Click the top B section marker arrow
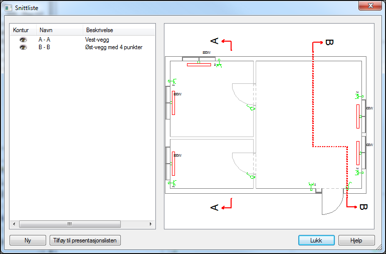Viewport: 386px width, 254px height. [318, 43]
